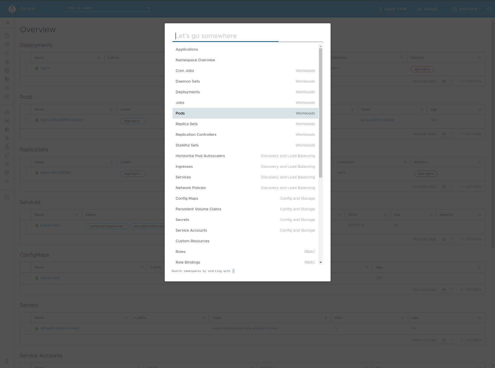
Task: Click the puzzle-piece Plugins icon in sidebar
Action: pyautogui.click(x=7, y=197)
